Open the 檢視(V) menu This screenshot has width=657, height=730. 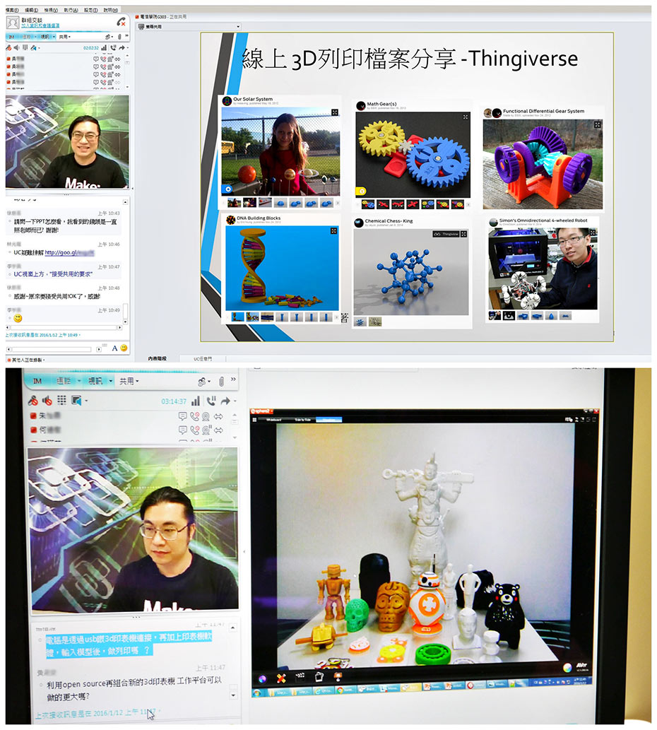(x=51, y=10)
